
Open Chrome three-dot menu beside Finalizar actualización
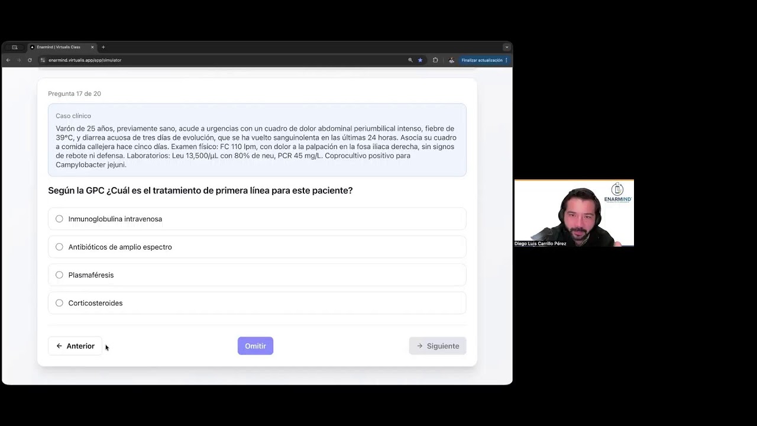507,60
